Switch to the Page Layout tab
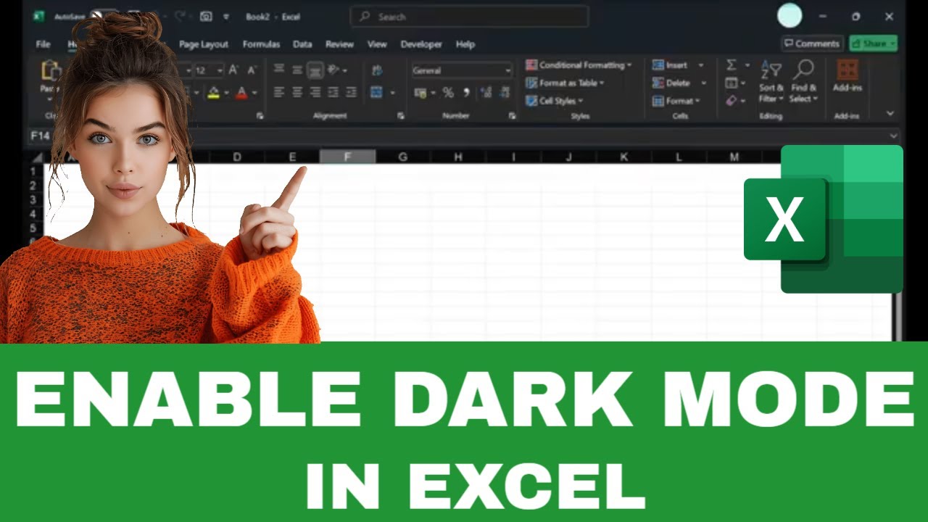The image size is (928, 522). pyautogui.click(x=204, y=44)
